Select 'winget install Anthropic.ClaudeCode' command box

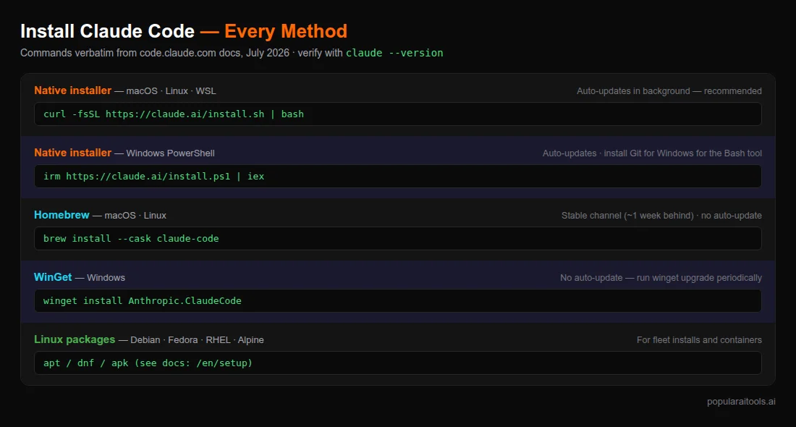(x=397, y=300)
